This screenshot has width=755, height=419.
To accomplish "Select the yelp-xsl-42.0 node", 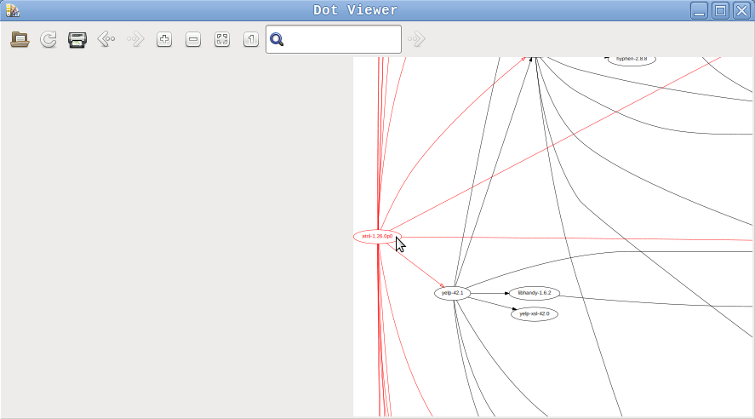I will point(535,314).
